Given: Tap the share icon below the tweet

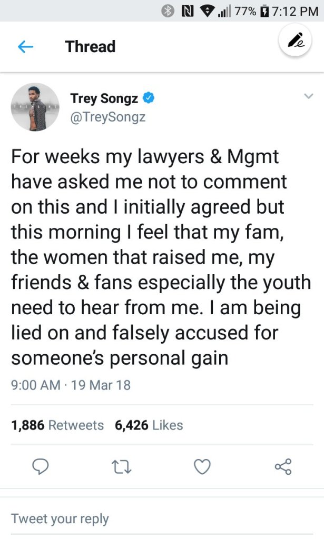Looking at the screenshot, I should pos(283,466).
